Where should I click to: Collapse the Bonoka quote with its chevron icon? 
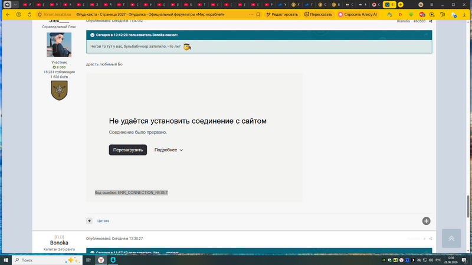(x=93, y=35)
